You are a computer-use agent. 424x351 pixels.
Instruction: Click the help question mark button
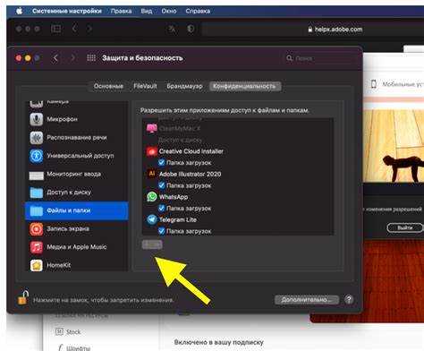(349, 299)
